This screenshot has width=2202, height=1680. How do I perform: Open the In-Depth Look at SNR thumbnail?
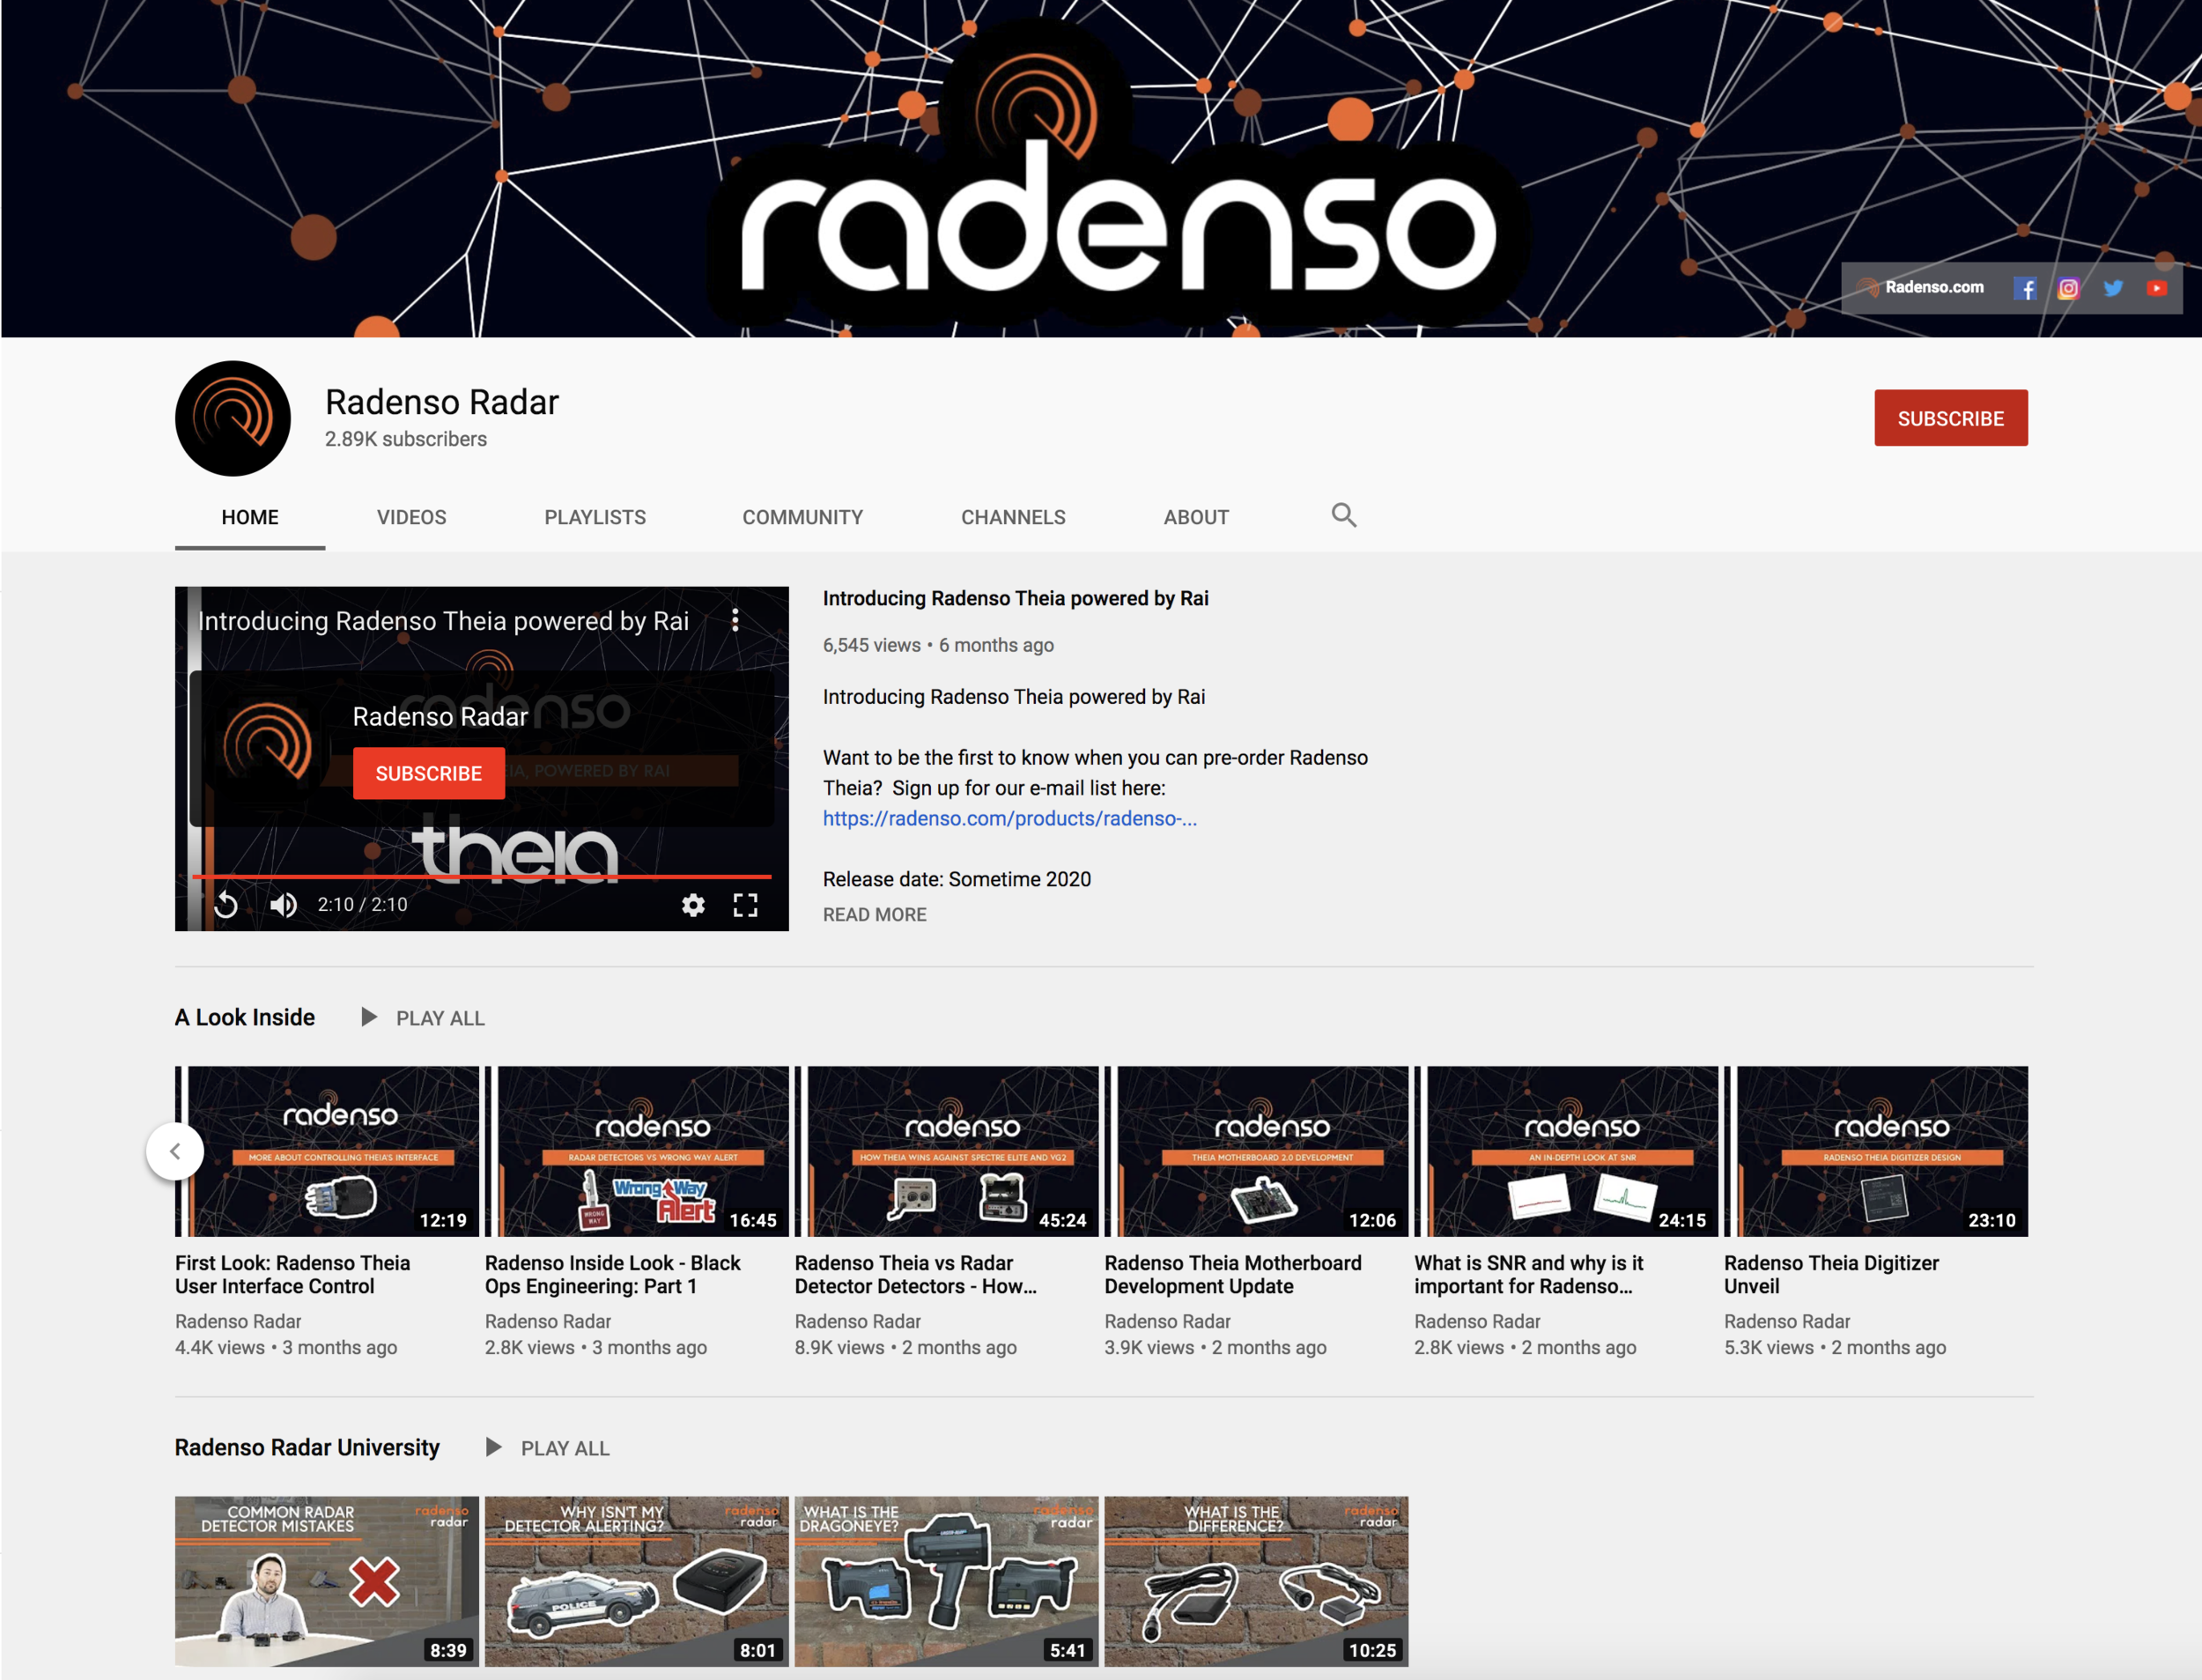(x=1566, y=1151)
